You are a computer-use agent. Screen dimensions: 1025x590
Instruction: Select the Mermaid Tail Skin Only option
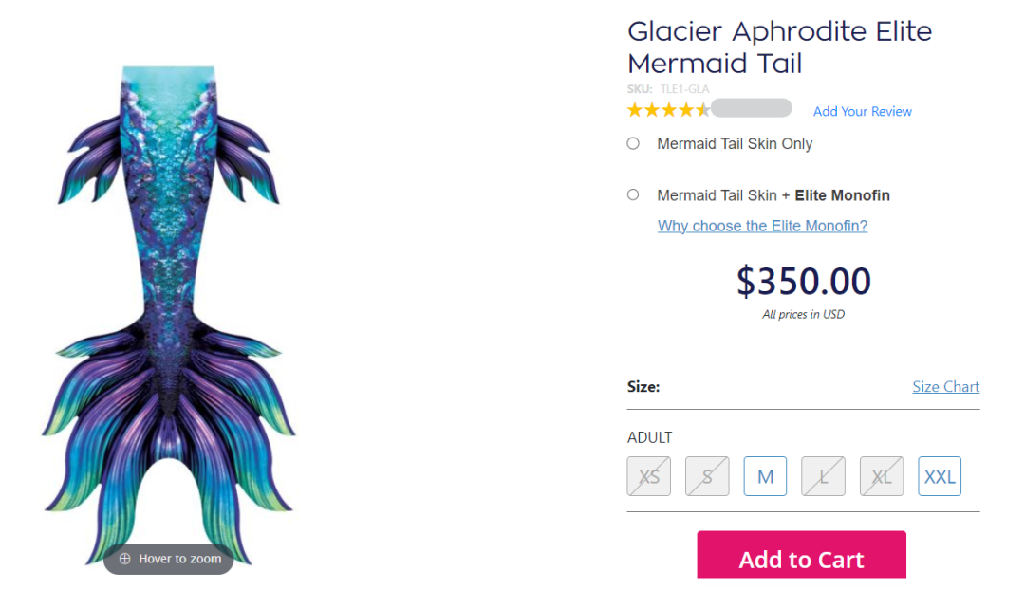click(x=633, y=143)
